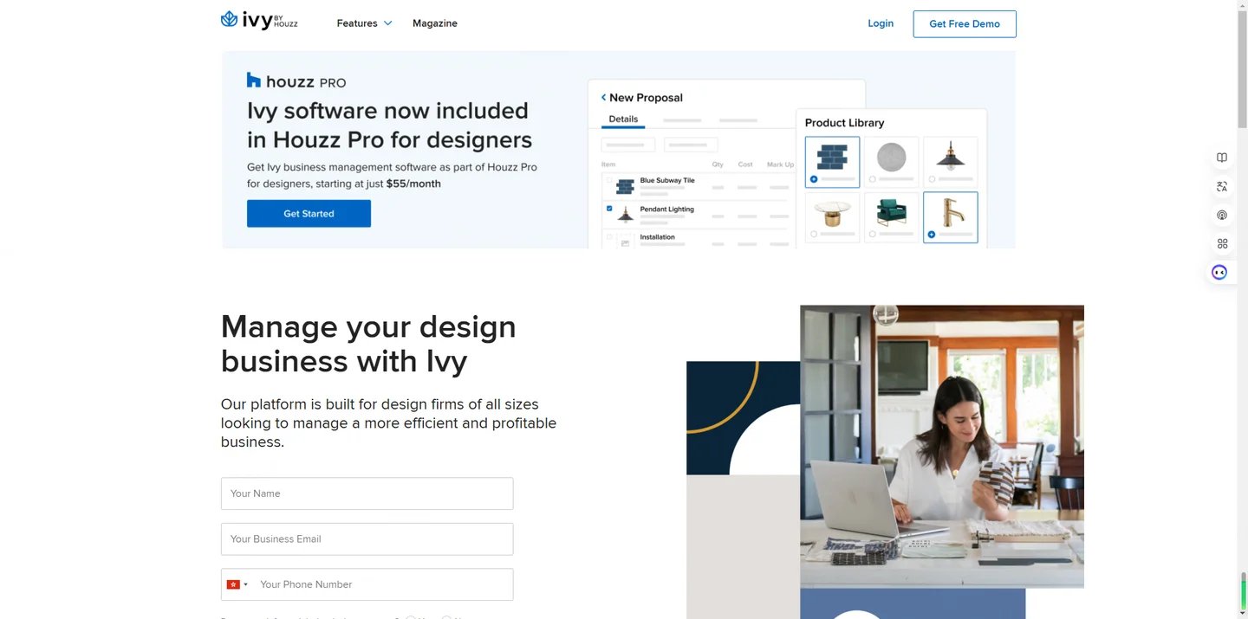
Task: Click the Login link
Action: tap(881, 23)
